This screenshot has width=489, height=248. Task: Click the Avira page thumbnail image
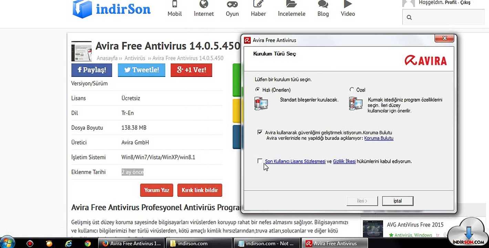point(81,51)
